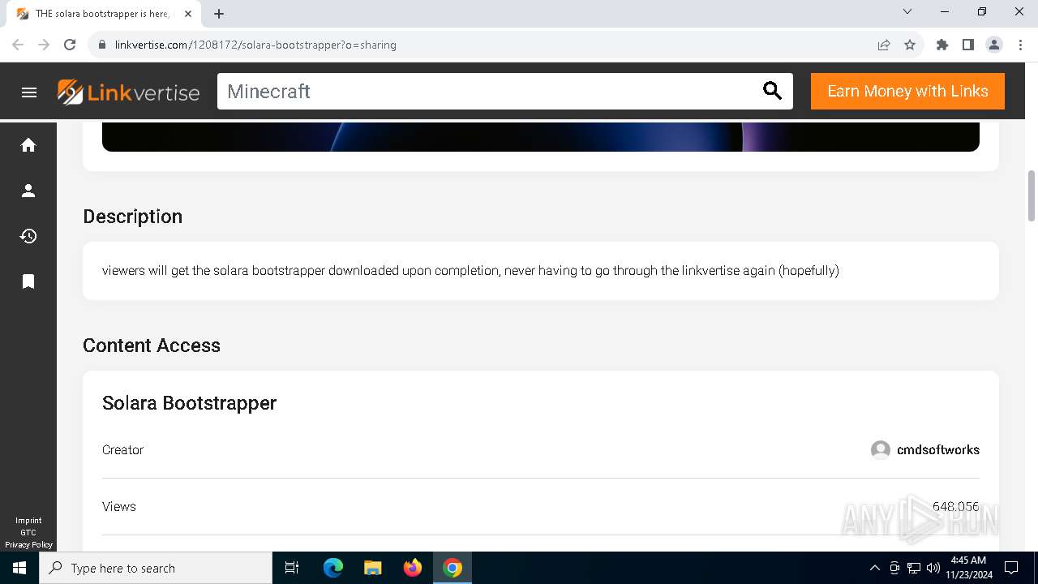Screen dimensions: 1038x584
Task: Go back to previous page
Action: [x=18, y=45]
